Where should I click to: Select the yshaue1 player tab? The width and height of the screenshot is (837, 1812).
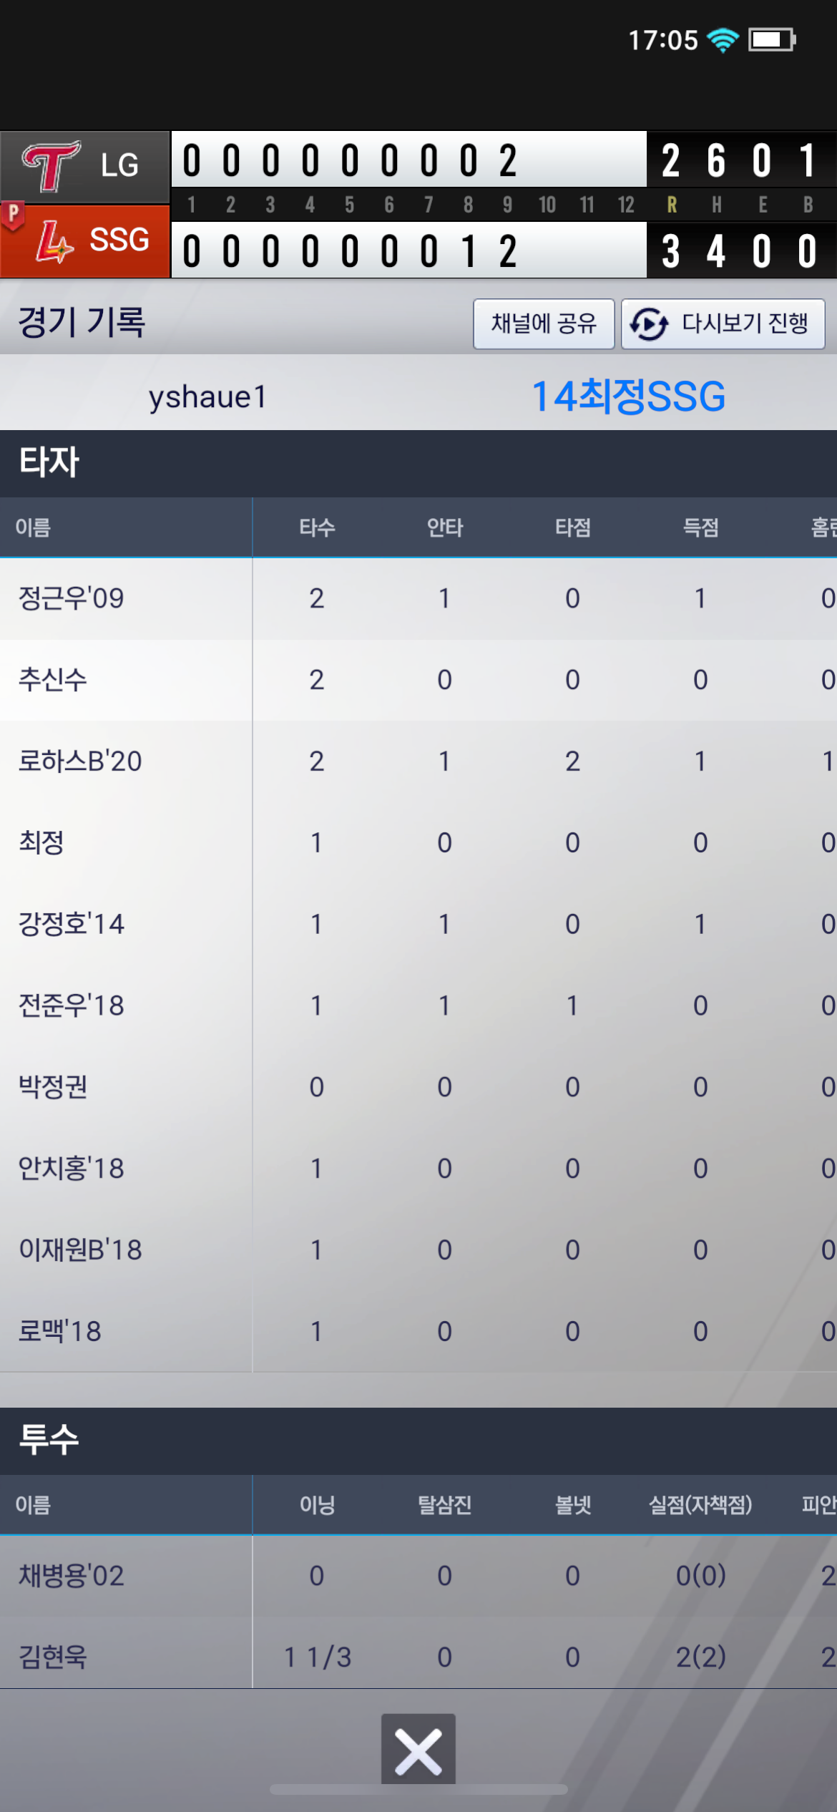207,396
